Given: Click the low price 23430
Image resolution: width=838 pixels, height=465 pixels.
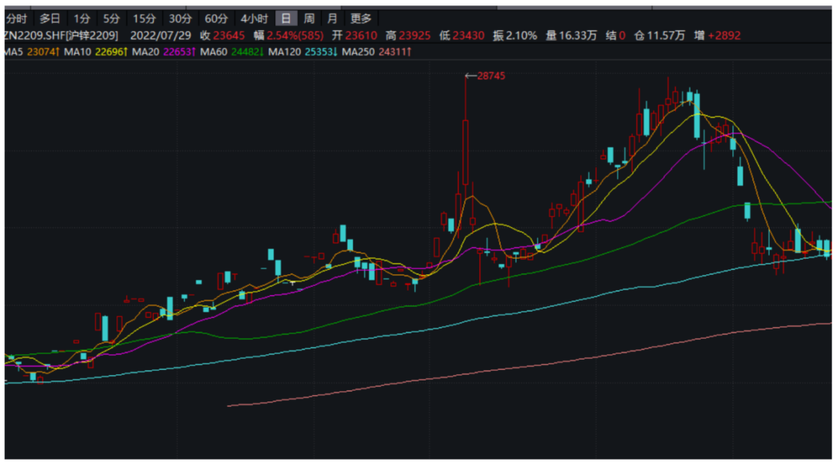Looking at the screenshot, I should [x=468, y=36].
